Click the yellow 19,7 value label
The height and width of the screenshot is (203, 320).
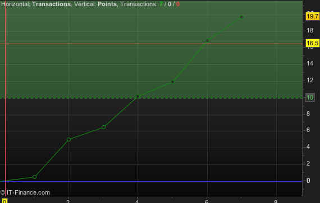[313, 16]
